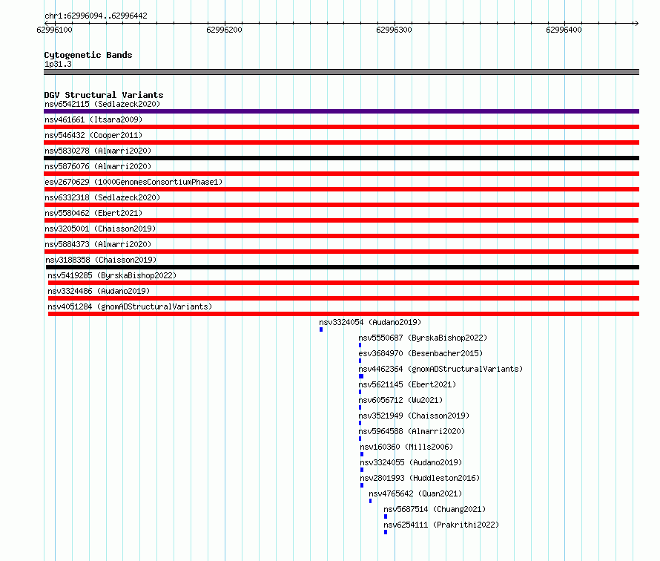Viewport: 660px width, 561px height.
Task: Click the 62996100 ruler position
Action: [55, 30]
